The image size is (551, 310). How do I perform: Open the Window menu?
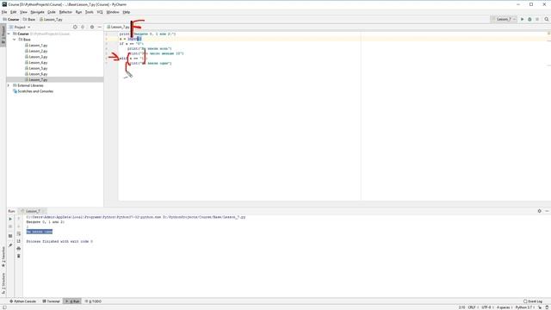[113, 12]
